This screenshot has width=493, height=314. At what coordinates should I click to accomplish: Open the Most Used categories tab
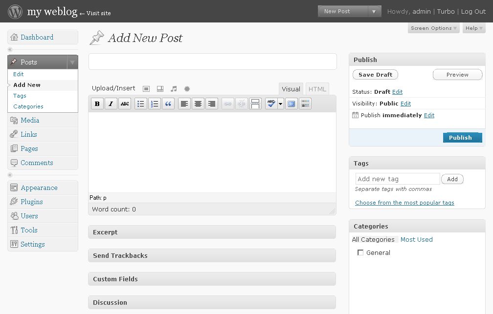coord(416,239)
